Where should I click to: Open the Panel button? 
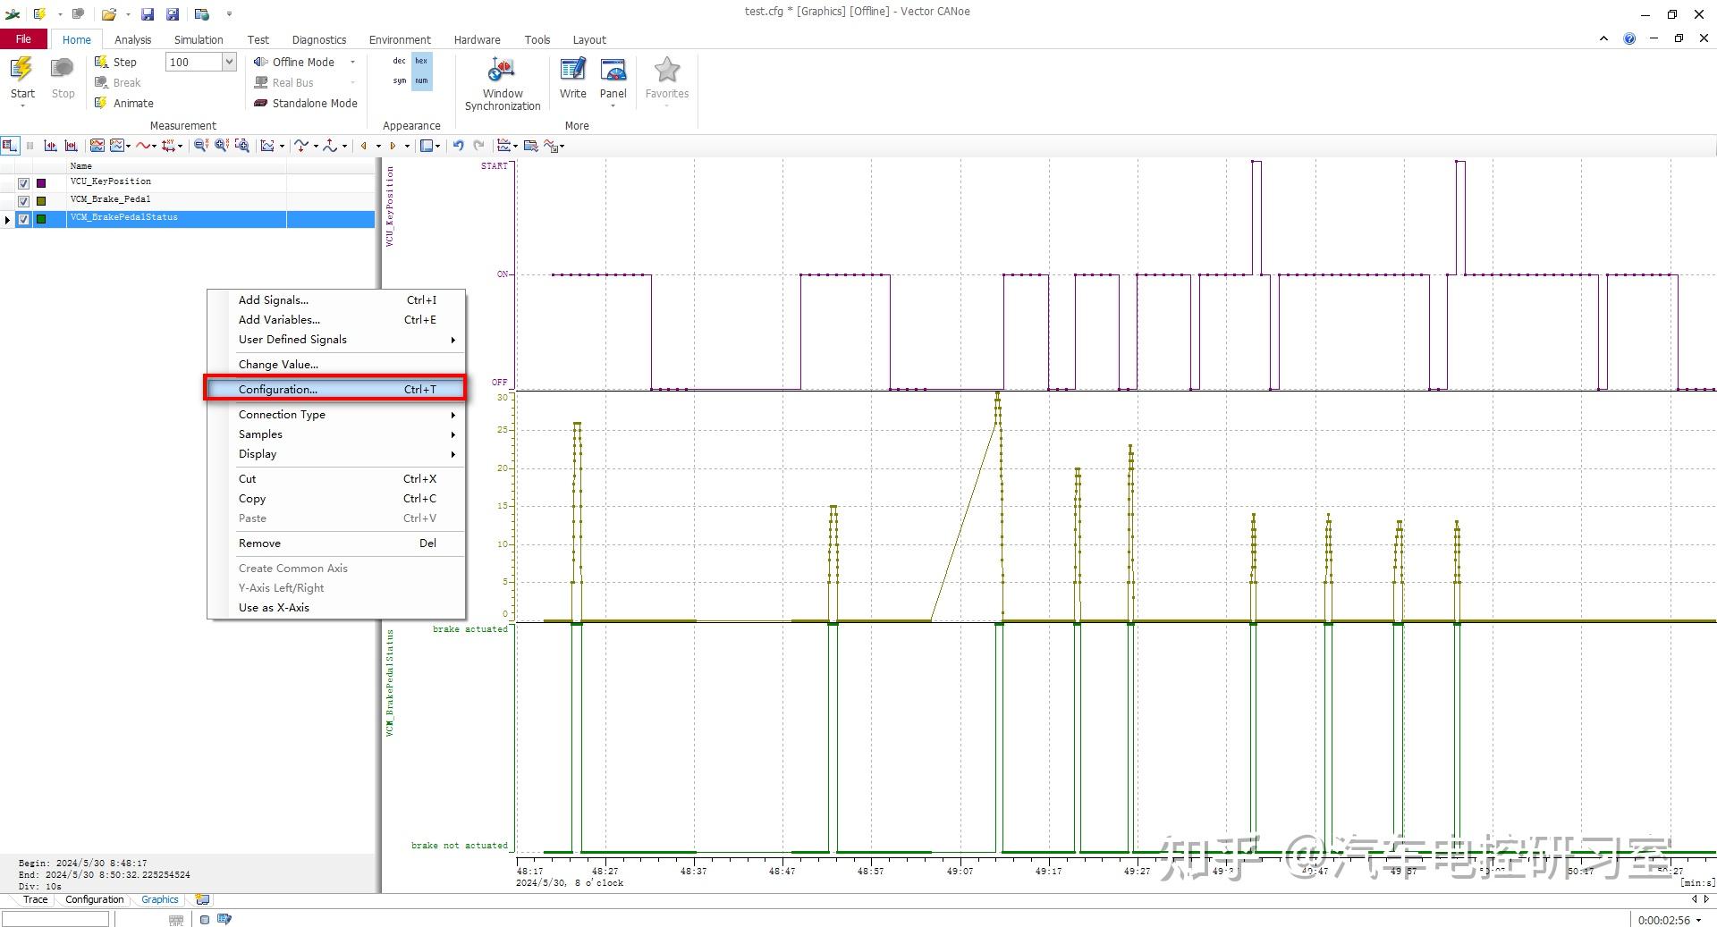click(613, 80)
